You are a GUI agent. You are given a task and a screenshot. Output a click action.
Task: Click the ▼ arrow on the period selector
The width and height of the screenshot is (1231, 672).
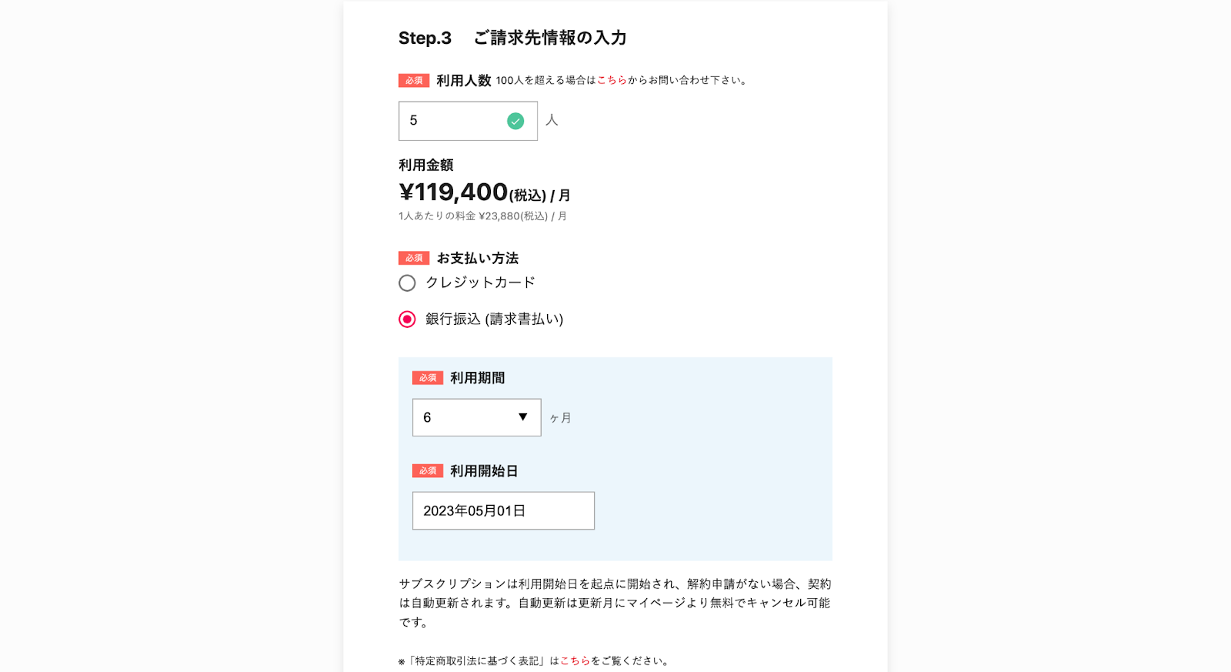click(x=522, y=417)
